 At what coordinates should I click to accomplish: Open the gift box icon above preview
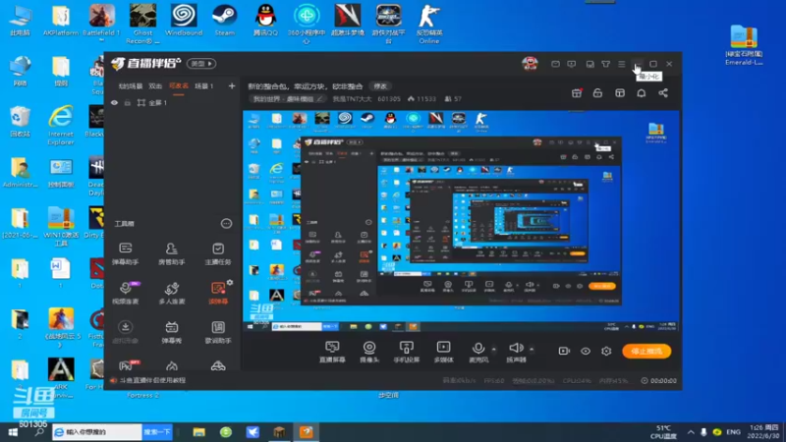click(577, 93)
